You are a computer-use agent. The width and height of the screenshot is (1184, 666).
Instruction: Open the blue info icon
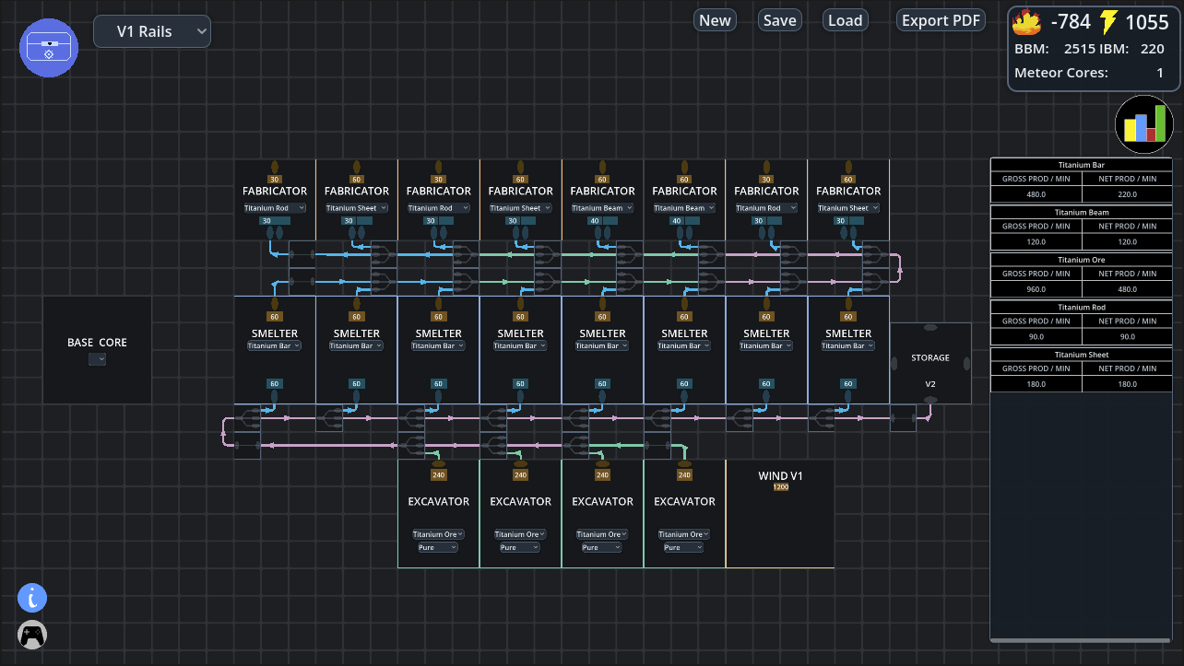32,598
